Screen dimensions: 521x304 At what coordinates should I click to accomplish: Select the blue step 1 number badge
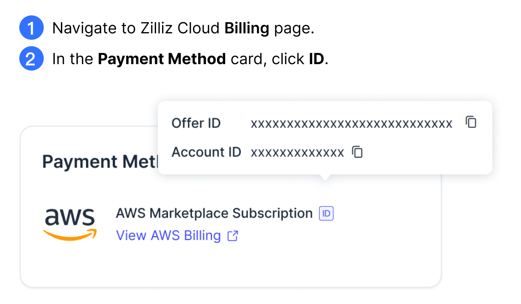point(31,28)
